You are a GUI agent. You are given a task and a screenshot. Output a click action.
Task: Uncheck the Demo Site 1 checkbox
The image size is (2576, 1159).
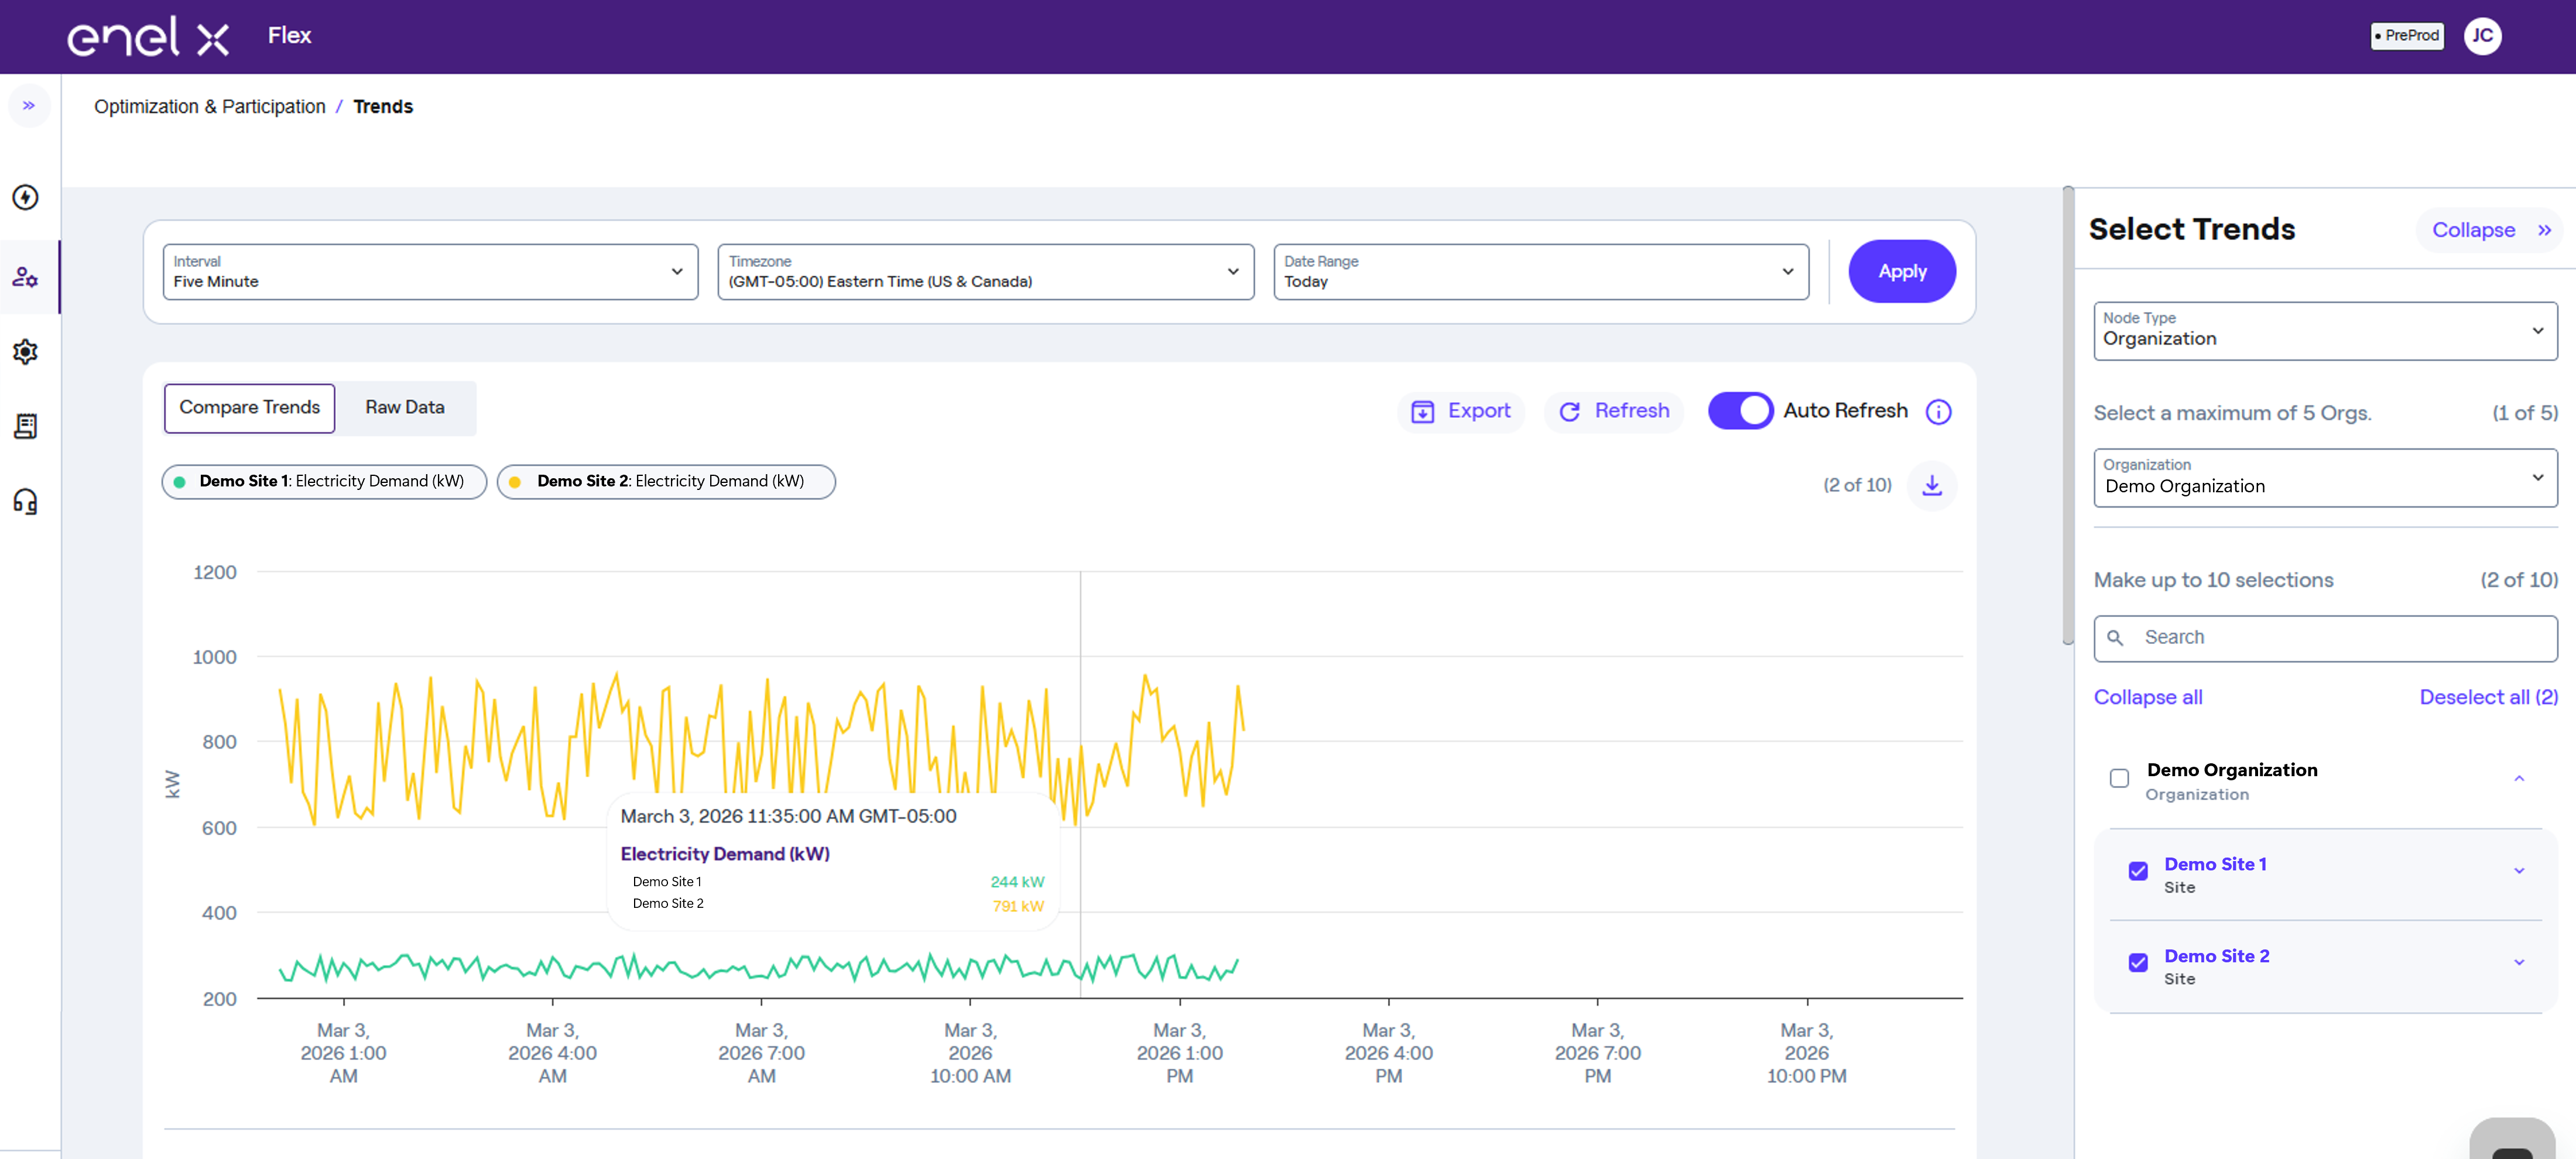[2138, 871]
